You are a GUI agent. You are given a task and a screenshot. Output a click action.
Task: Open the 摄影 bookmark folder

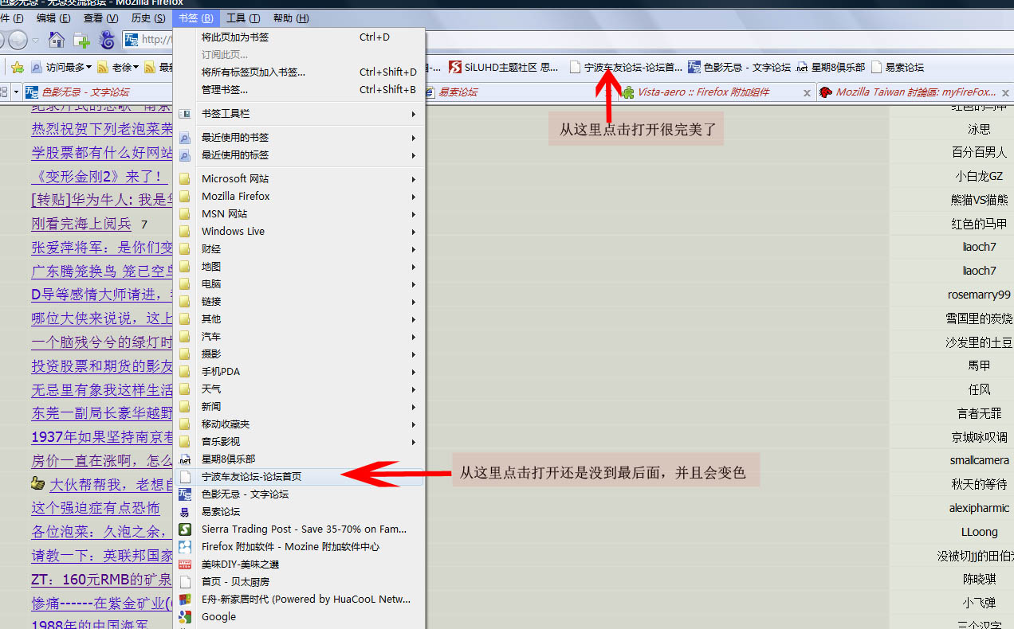(299, 354)
